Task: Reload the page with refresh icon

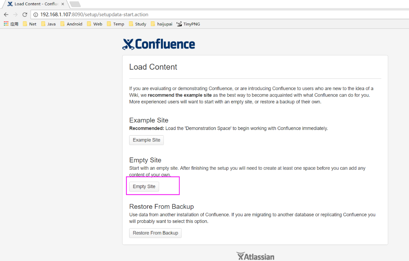Action: pyautogui.click(x=25, y=15)
